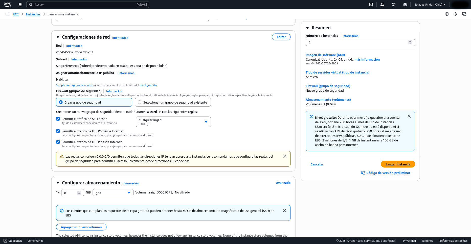Open Imagen de software (AMI) link
Image resolution: width=471 pixels, height=244 pixels.
pos(325,55)
